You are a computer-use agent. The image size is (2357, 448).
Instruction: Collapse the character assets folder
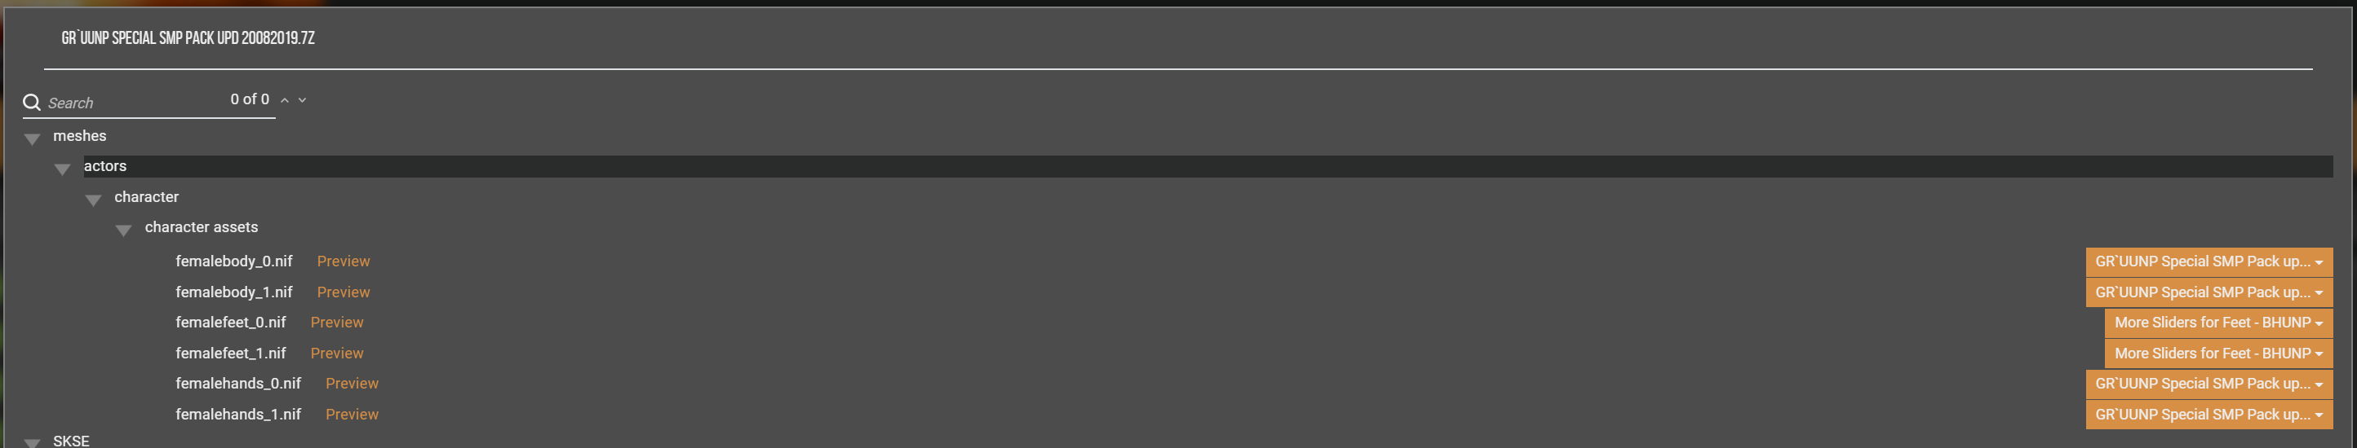[123, 231]
